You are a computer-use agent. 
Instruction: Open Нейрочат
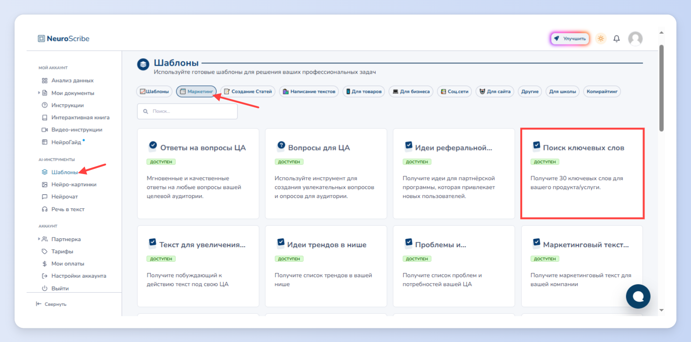pyautogui.click(x=64, y=197)
